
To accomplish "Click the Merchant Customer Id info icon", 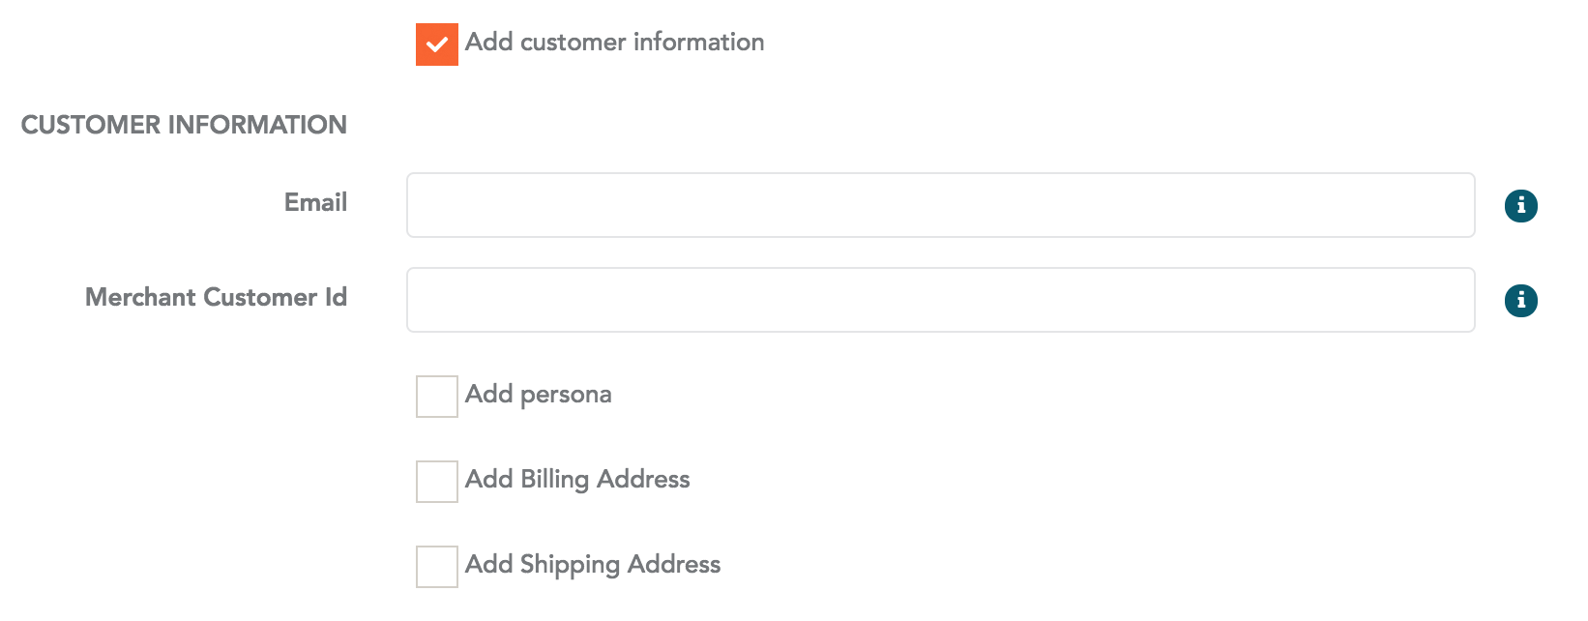I will click(x=1520, y=301).
